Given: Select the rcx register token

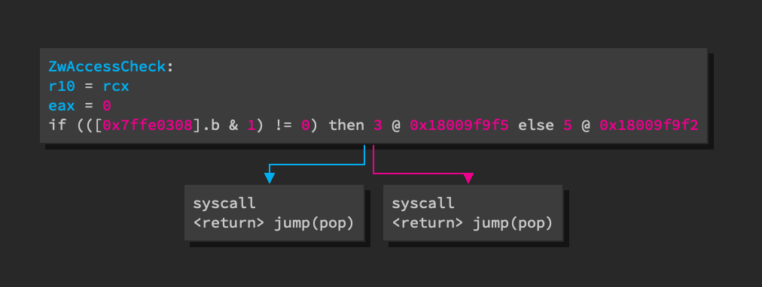Looking at the screenshot, I should tap(116, 86).
